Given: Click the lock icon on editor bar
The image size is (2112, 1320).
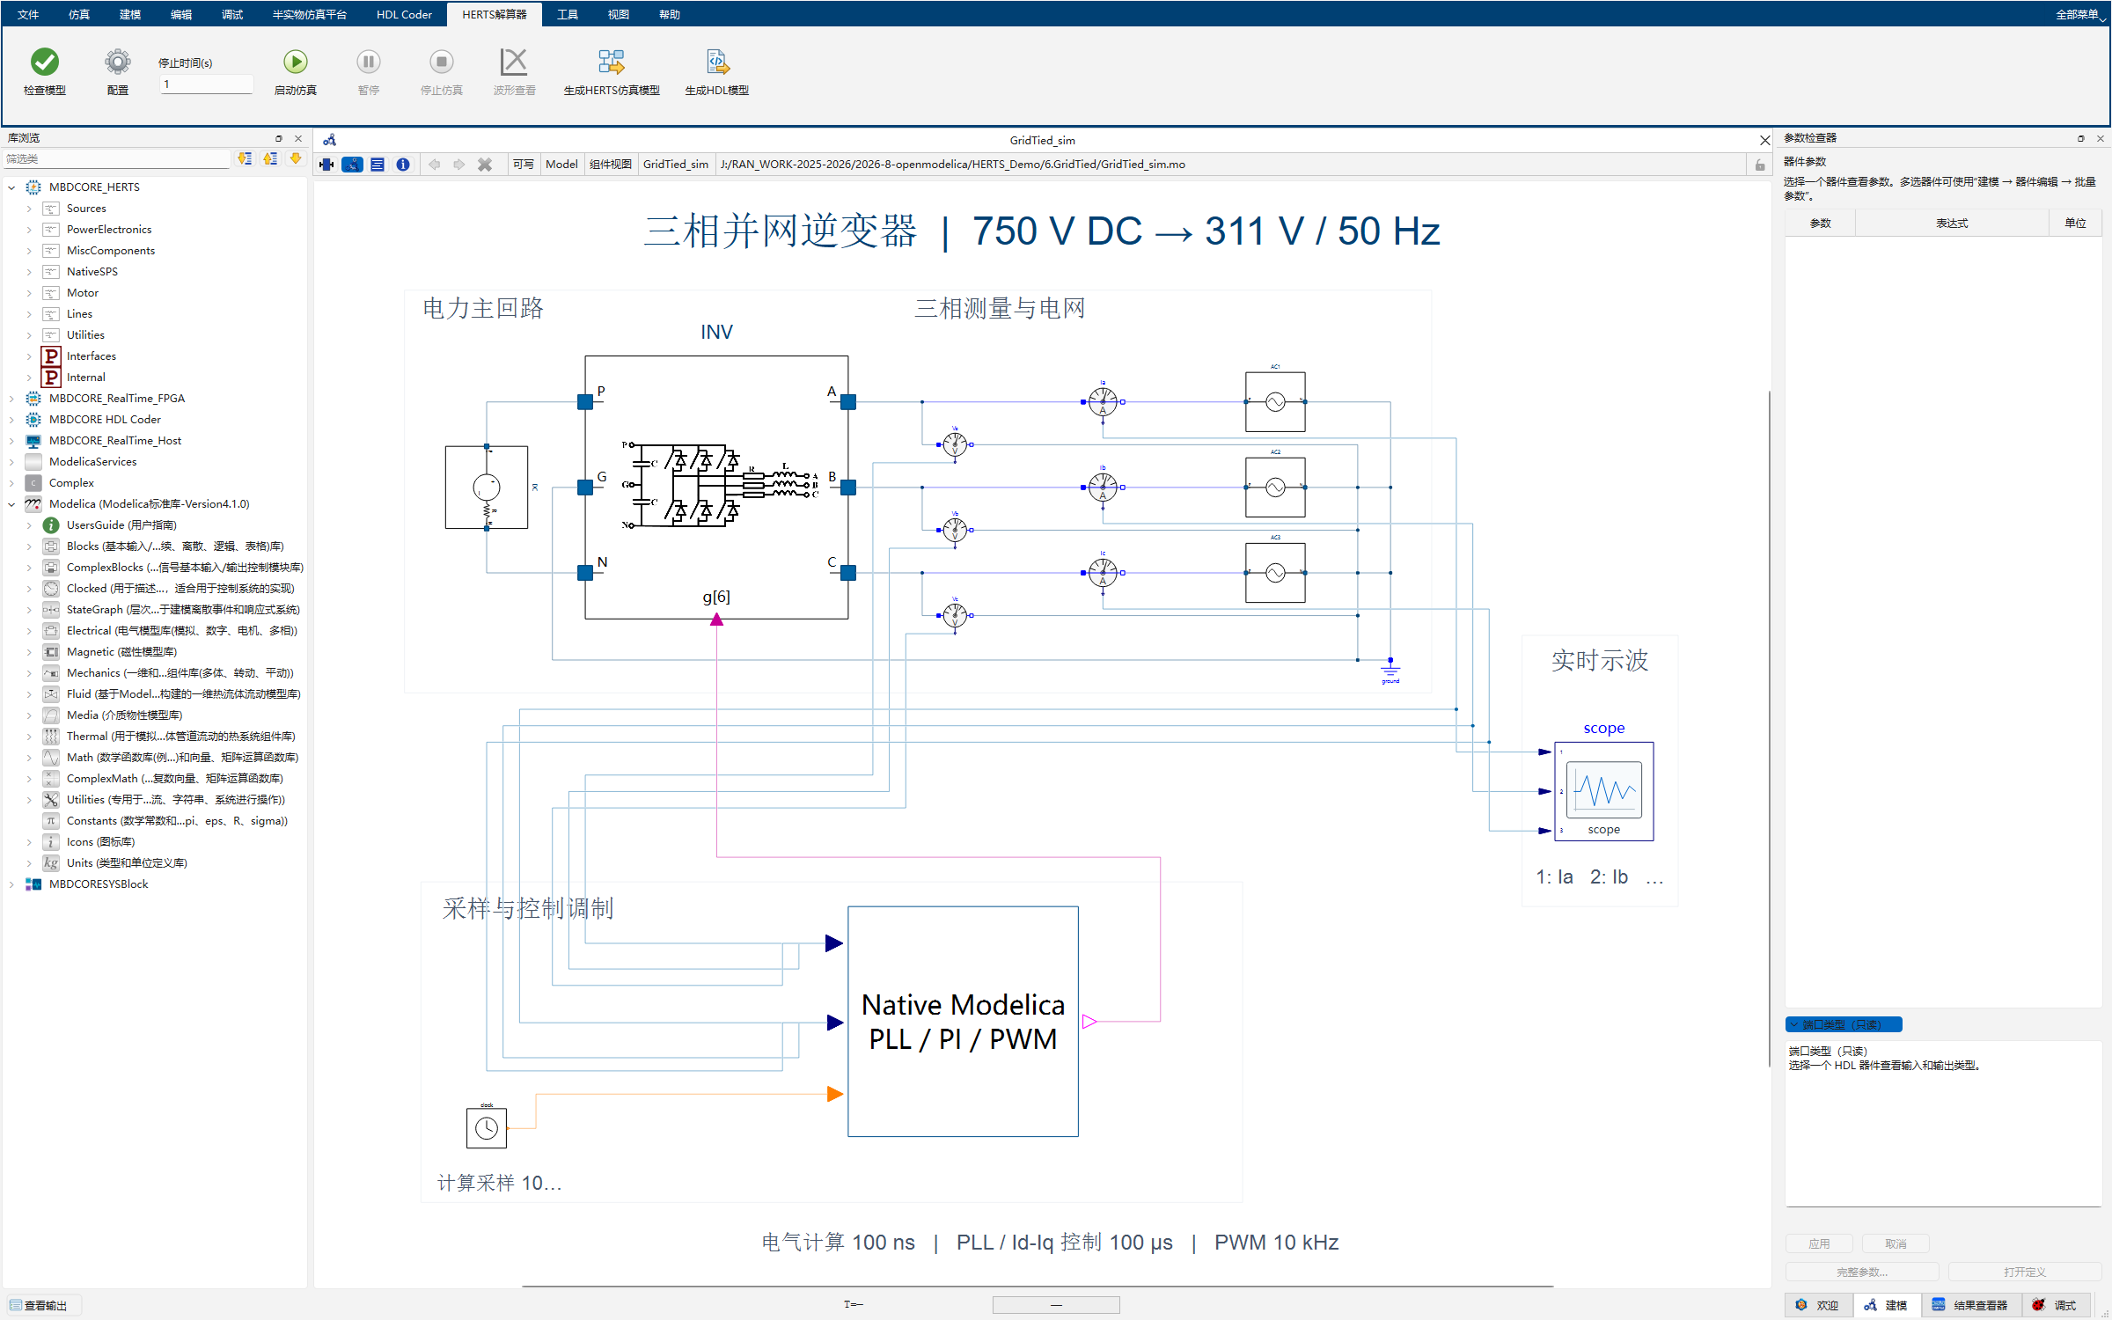Looking at the screenshot, I should tap(1759, 165).
